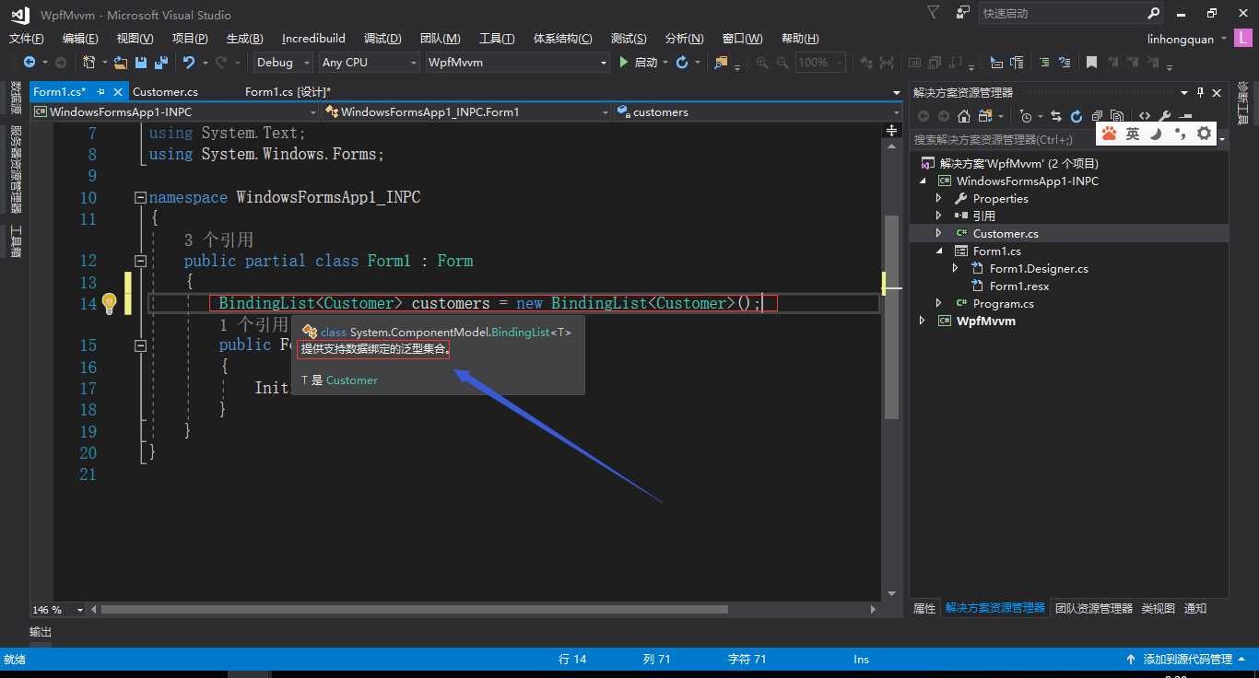This screenshot has height=678, width=1259.
Task: Open the Incredibuild menu
Action: (313, 38)
